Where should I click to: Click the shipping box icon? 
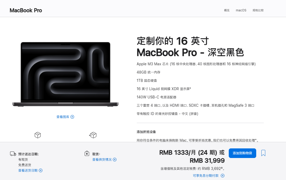(x=38, y=135)
